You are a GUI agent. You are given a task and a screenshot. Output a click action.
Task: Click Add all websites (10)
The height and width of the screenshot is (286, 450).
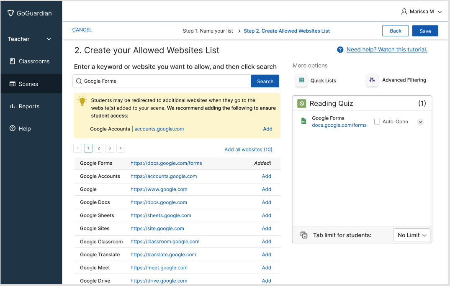point(248,149)
